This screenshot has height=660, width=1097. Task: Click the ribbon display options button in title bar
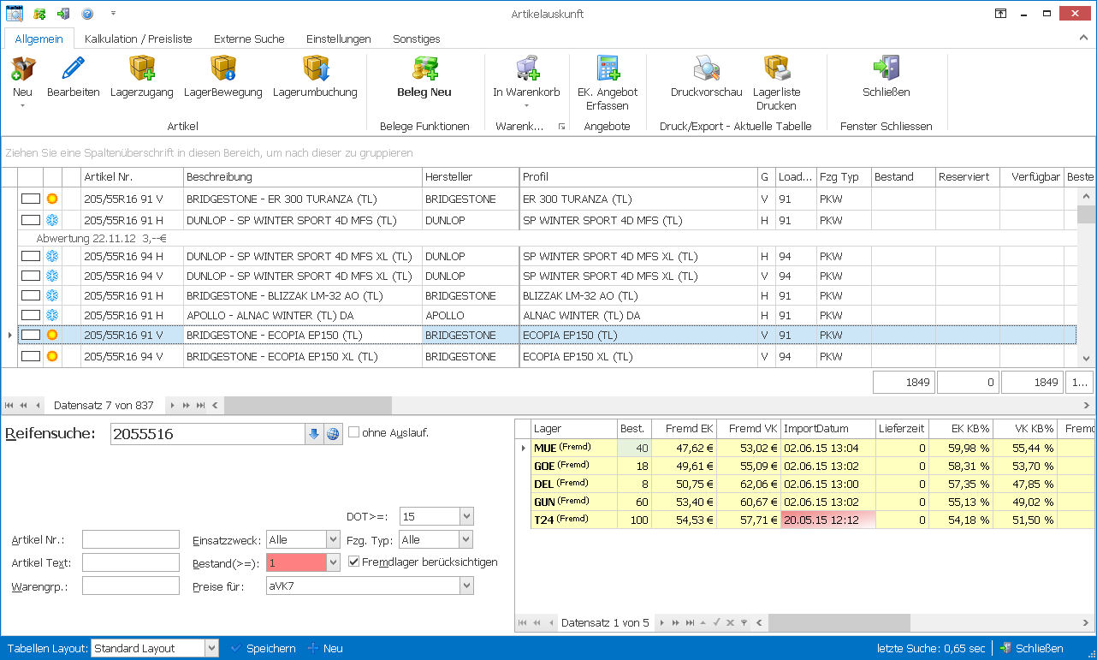999,14
